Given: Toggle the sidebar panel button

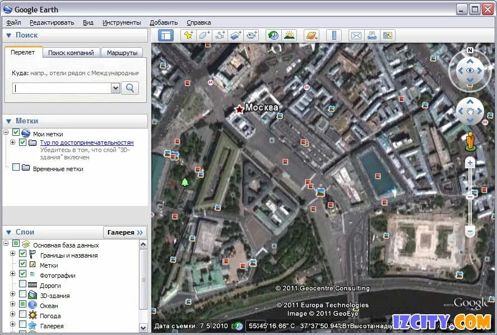Looking at the screenshot, I should pyautogui.click(x=166, y=35).
